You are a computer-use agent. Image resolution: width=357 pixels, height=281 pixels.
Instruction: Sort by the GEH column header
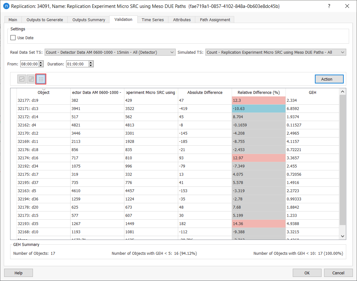(x=312, y=92)
